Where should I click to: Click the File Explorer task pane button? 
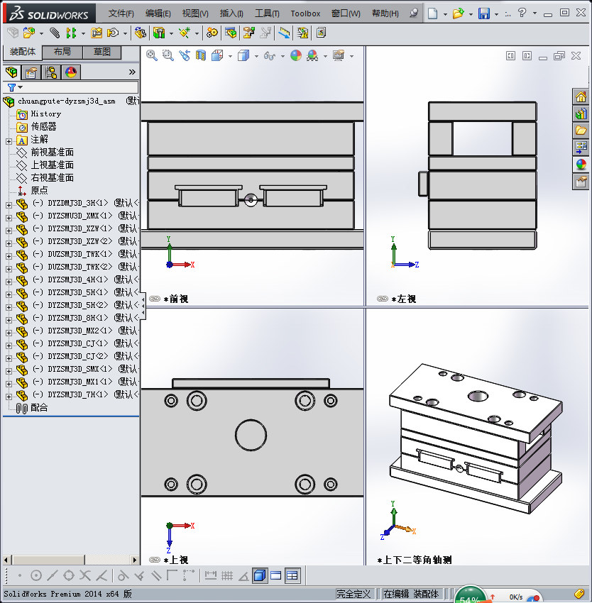pos(581,131)
